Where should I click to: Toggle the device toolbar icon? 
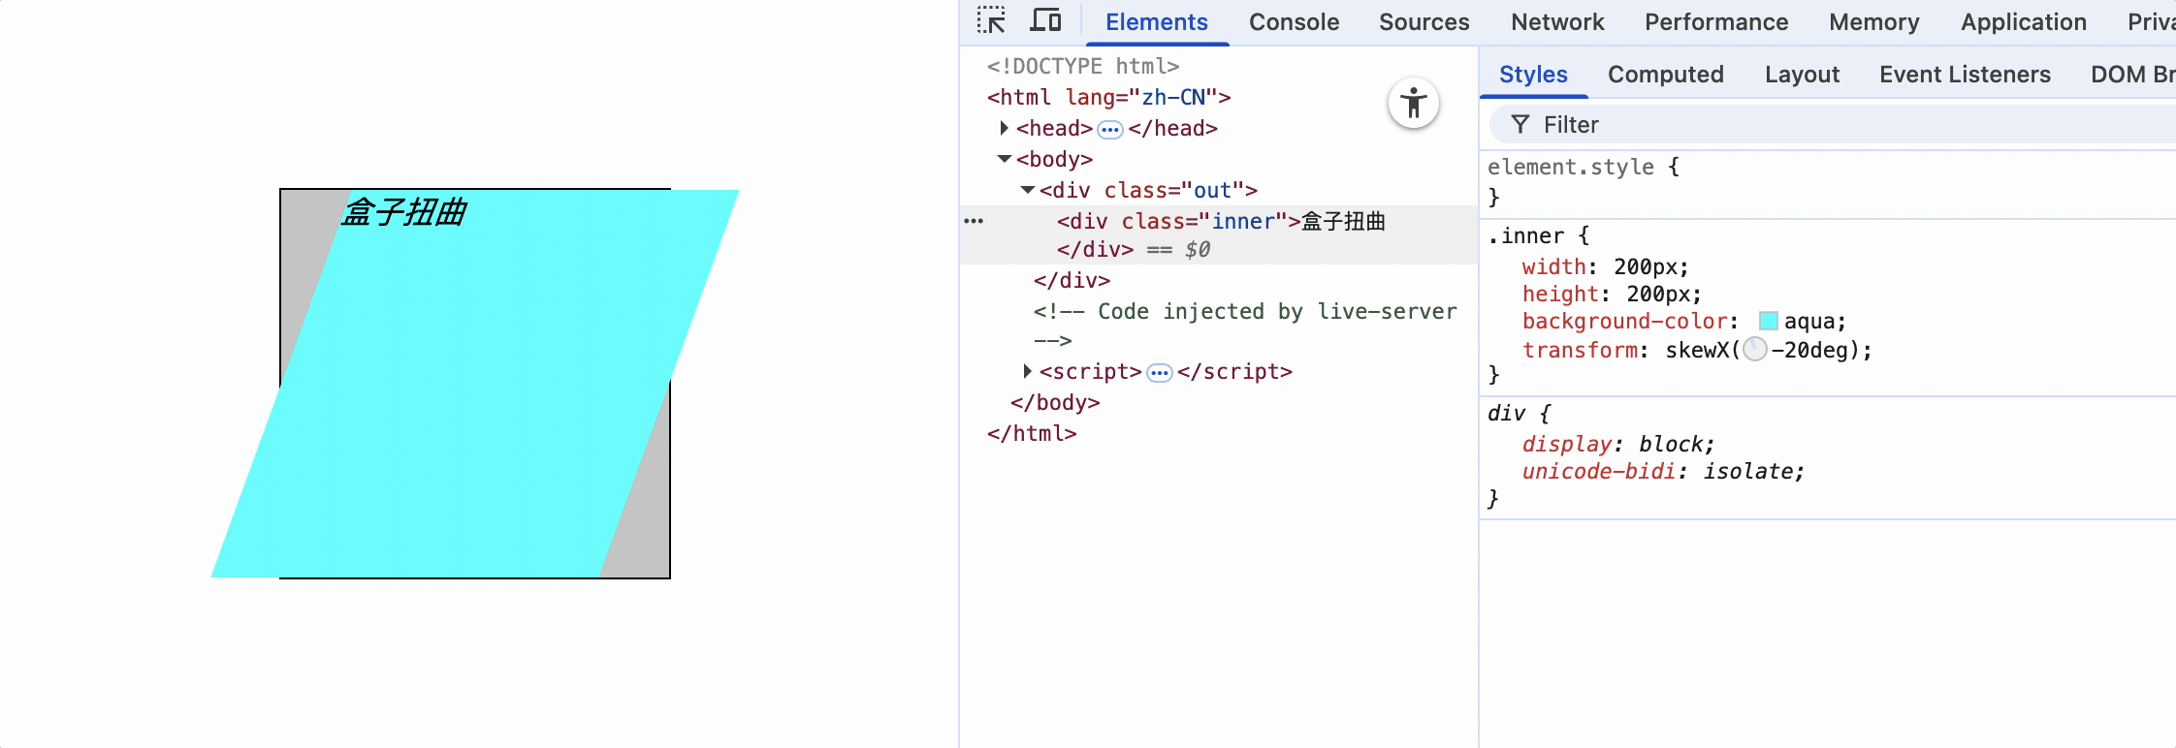tap(1045, 20)
